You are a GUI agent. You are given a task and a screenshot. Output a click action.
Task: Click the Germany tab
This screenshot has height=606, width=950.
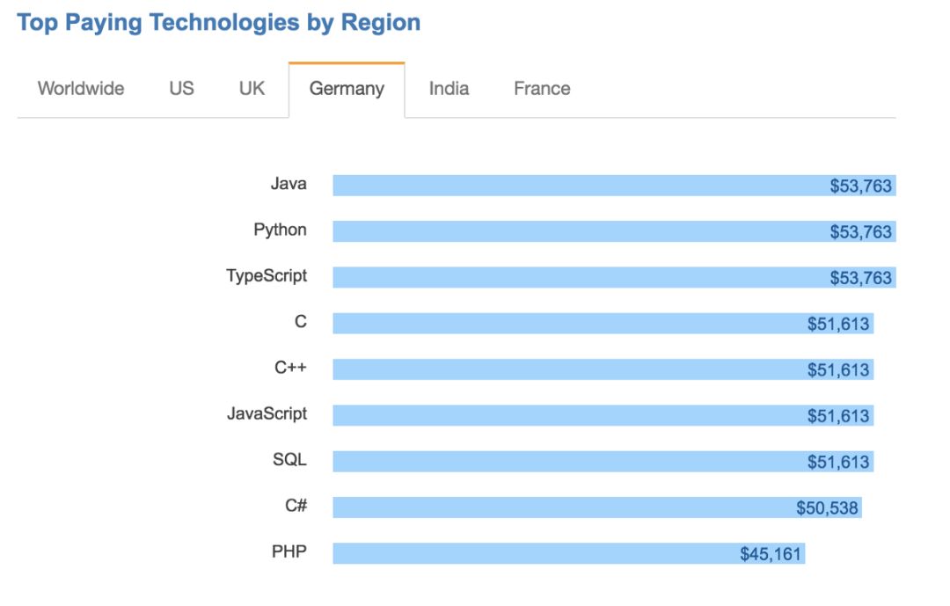click(347, 90)
